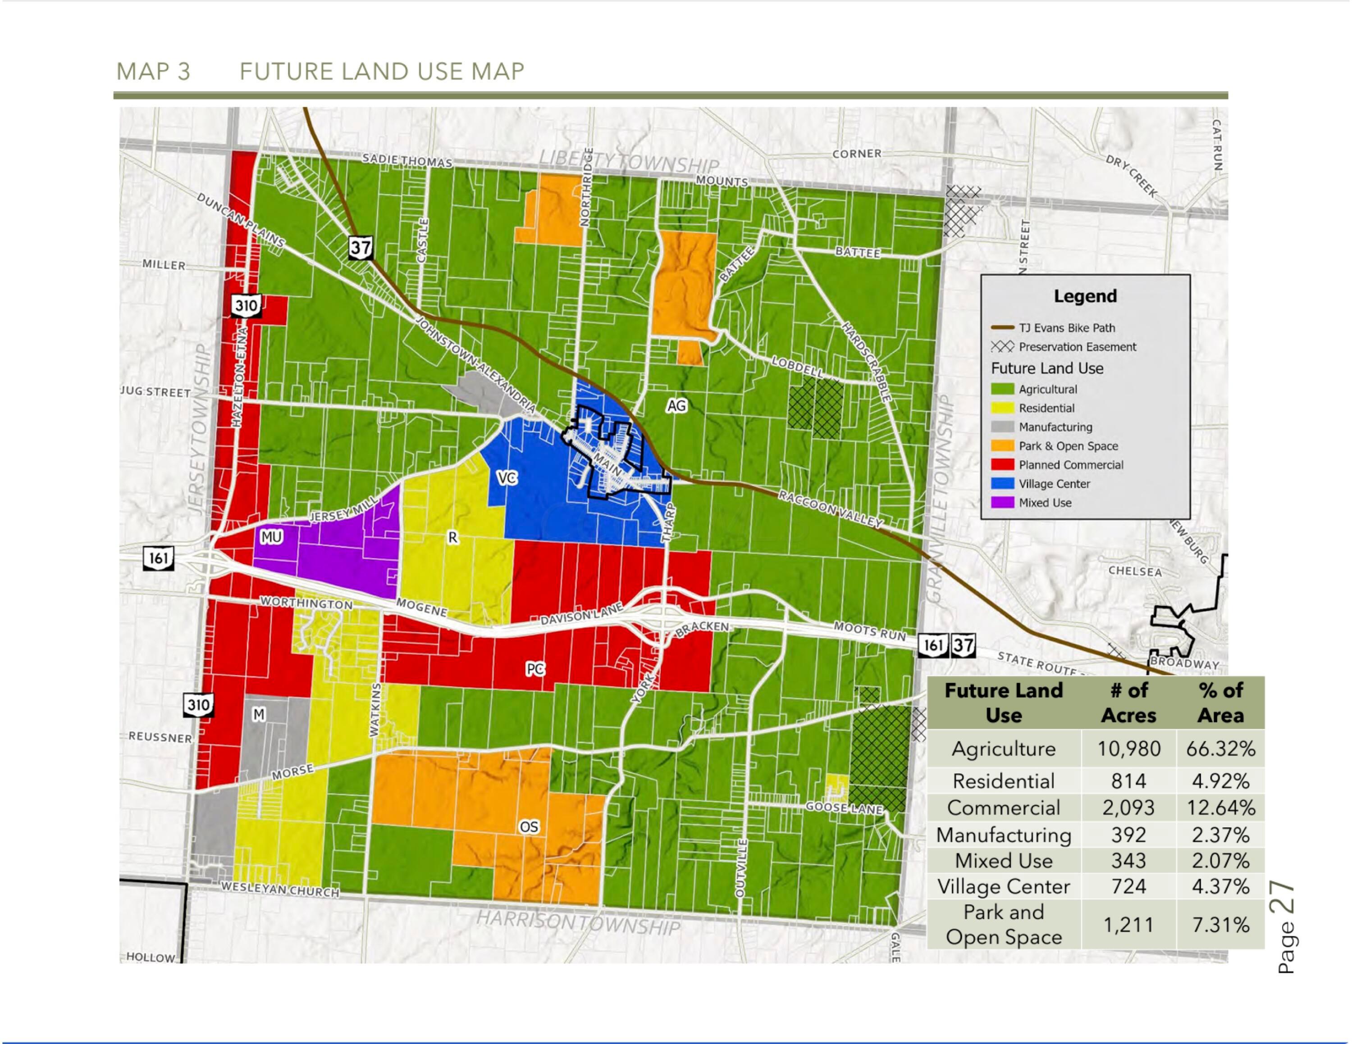Click the Village Center blue legend swatch
The height and width of the screenshot is (1044, 1352).
click(1002, 484)
